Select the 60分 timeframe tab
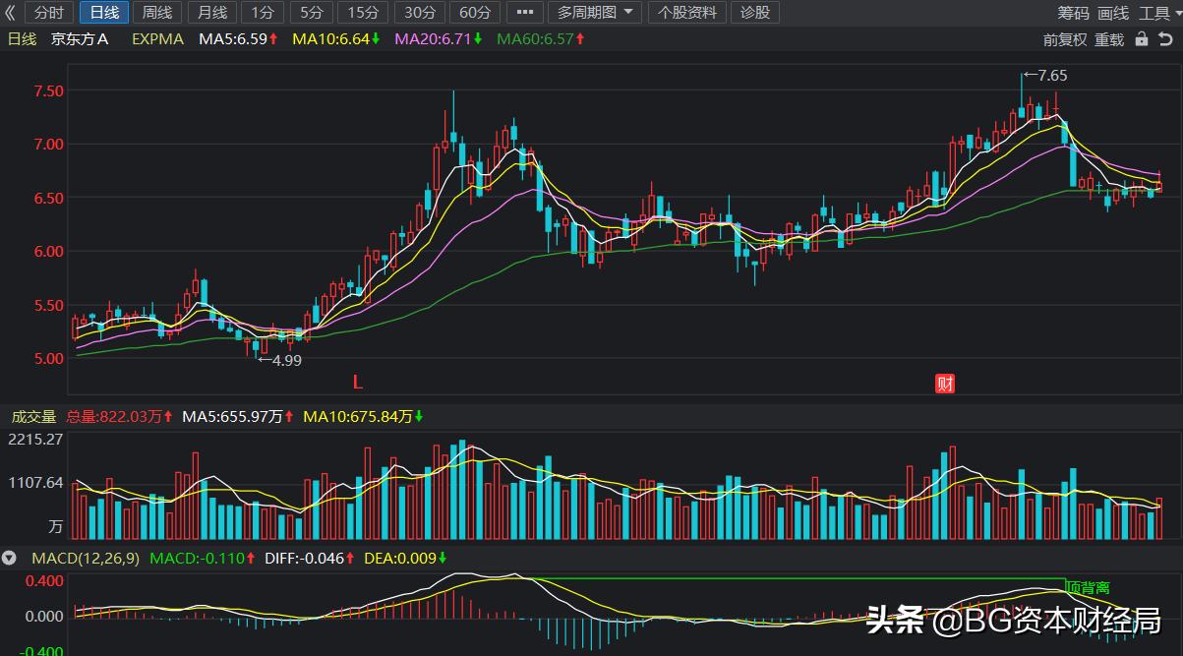The height and width of the screenshot is (656, 1183). [x=475, y=13]
